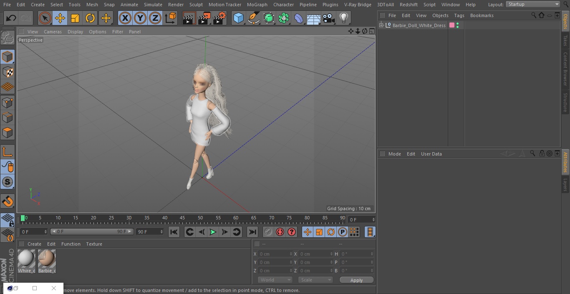Toggle coordinate system icon

click(x=171, y=18)
